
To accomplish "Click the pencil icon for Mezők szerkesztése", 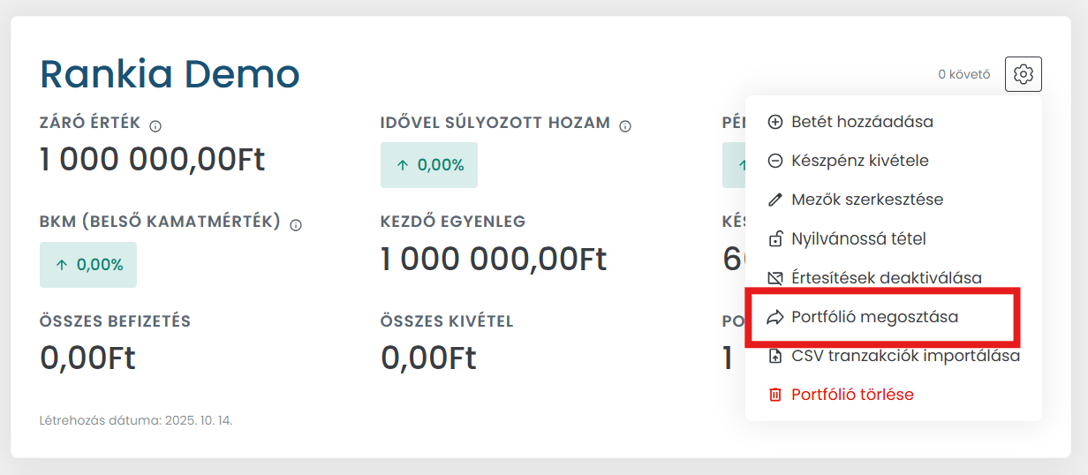I will pyautogui.click(x=775, y=200).
